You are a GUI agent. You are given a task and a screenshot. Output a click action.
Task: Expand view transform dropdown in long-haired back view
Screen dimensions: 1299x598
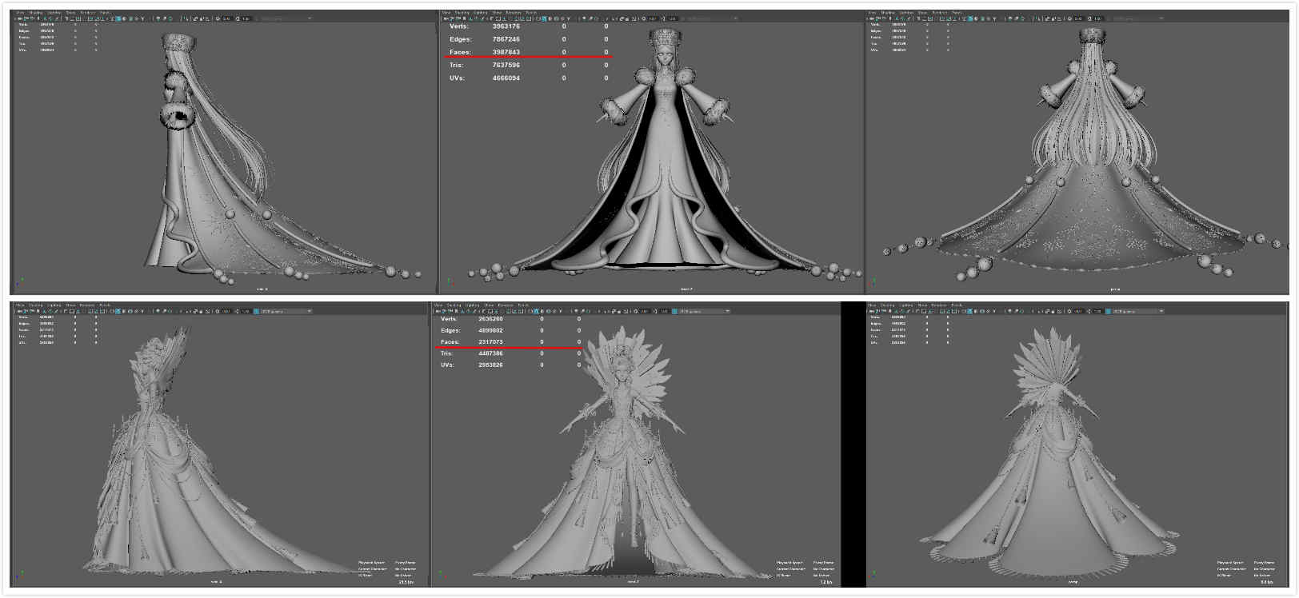click(x=1137, y=18)
